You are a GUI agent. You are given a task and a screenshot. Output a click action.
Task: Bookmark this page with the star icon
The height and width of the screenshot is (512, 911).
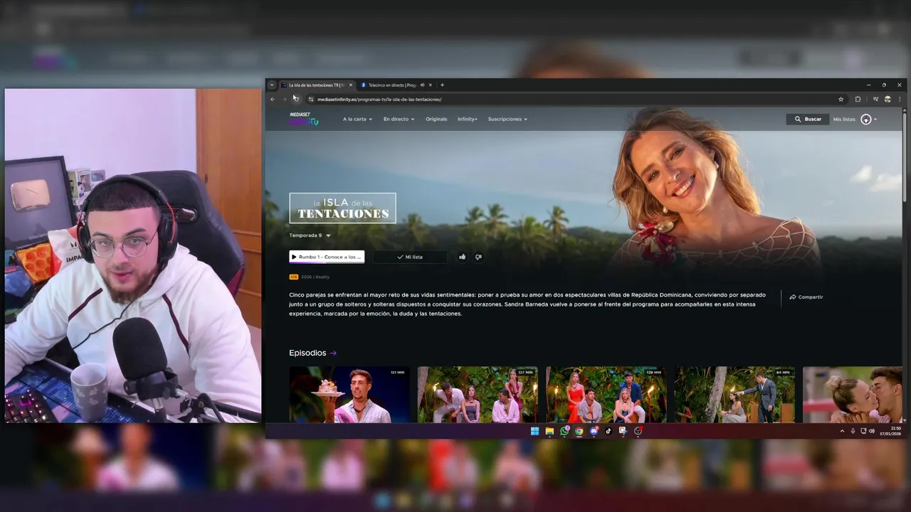[x=841, y=100]
